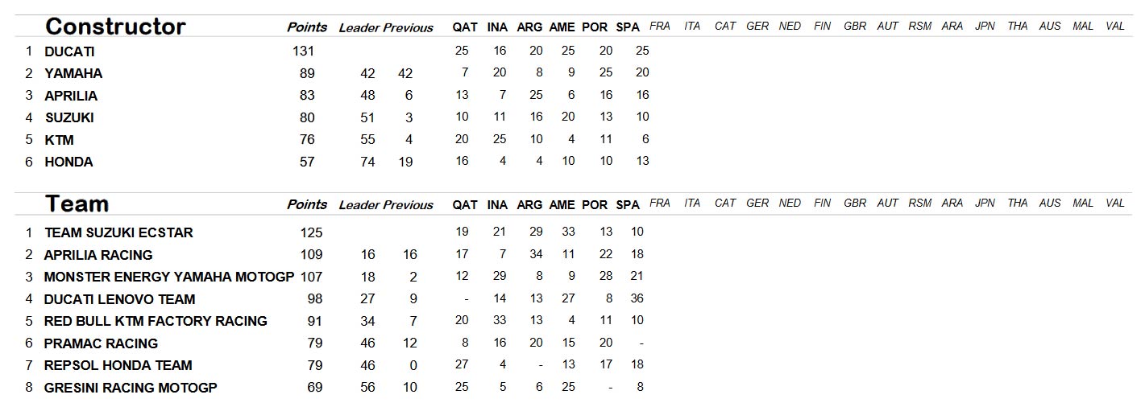
Task: Click the KTM constructor entry
Action: click(59, 140)
